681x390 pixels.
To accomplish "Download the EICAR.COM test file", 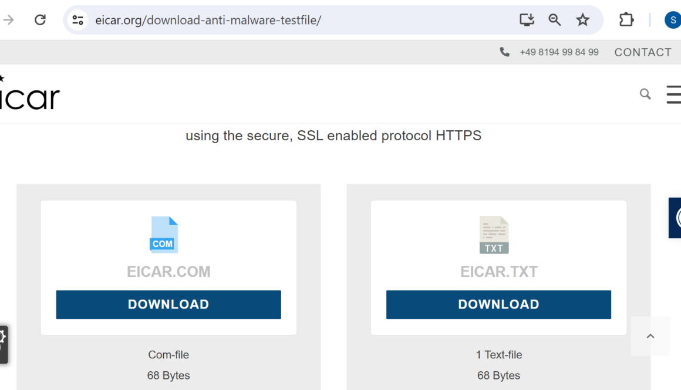I will [x=168, y=304].
